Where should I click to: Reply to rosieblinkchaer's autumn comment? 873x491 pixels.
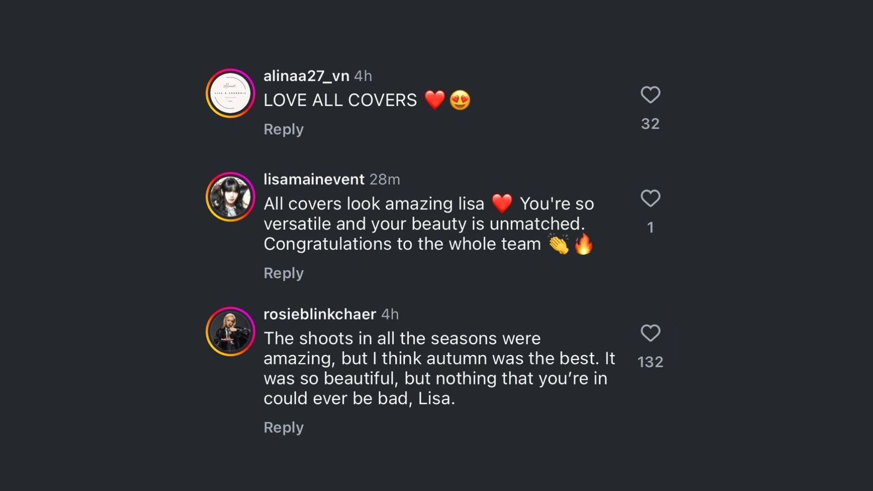click(x=283, y=428)
